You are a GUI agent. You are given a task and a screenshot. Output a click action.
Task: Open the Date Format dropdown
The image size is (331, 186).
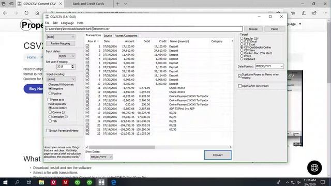(269, 66)
